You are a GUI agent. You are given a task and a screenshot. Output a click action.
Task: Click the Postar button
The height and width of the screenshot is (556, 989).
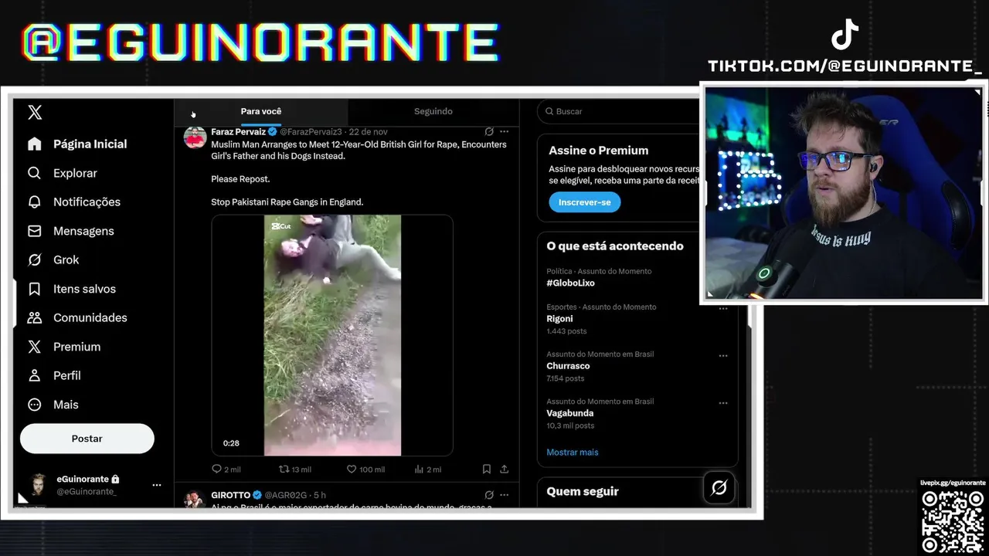pos(87,439)
